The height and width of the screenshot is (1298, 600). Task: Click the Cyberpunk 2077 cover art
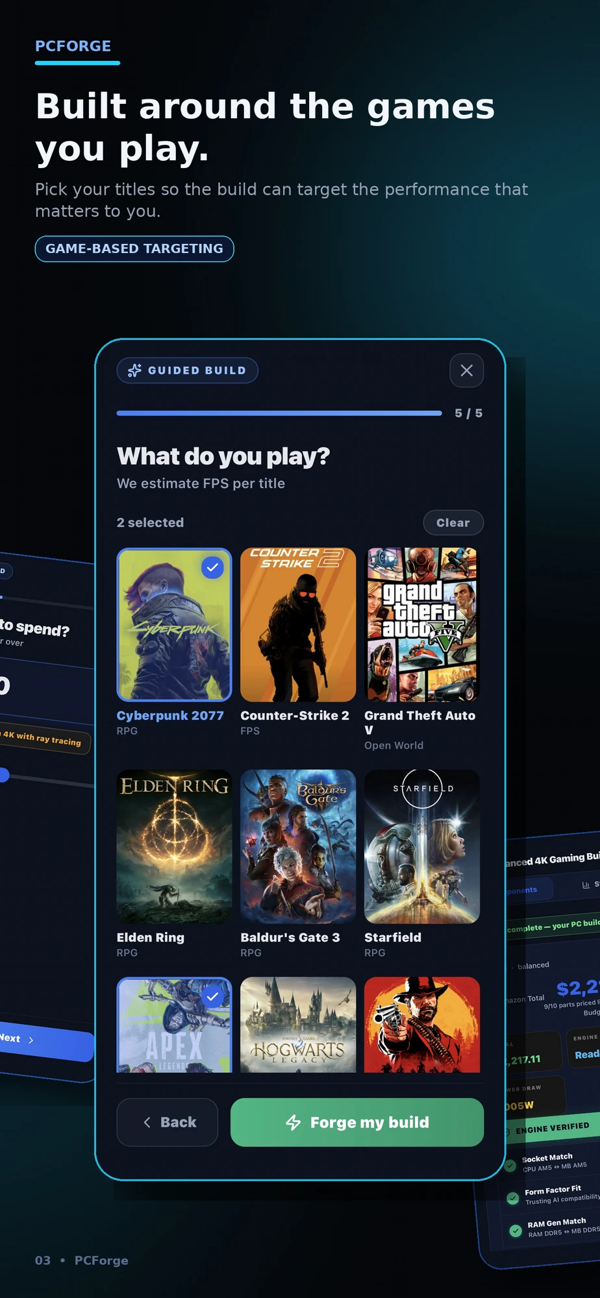click(174, 625)
